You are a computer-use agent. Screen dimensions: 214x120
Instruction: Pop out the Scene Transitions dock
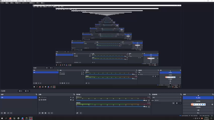click(181, 94)
